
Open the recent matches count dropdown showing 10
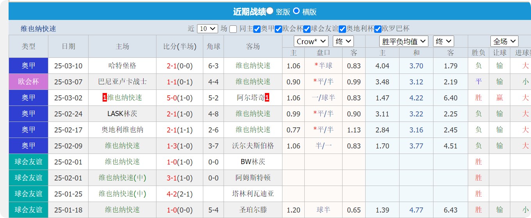coord(207,29)
